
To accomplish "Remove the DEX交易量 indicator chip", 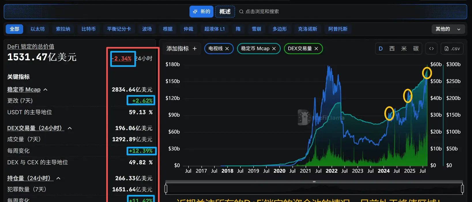I will [x=316, y=49].
